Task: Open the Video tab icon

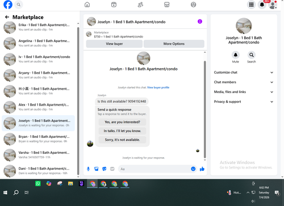Action: 114,5
